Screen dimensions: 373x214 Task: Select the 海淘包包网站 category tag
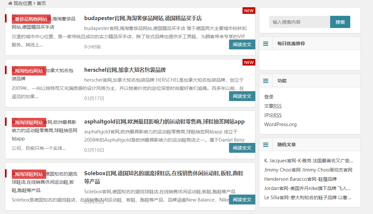tap(29, 71)
